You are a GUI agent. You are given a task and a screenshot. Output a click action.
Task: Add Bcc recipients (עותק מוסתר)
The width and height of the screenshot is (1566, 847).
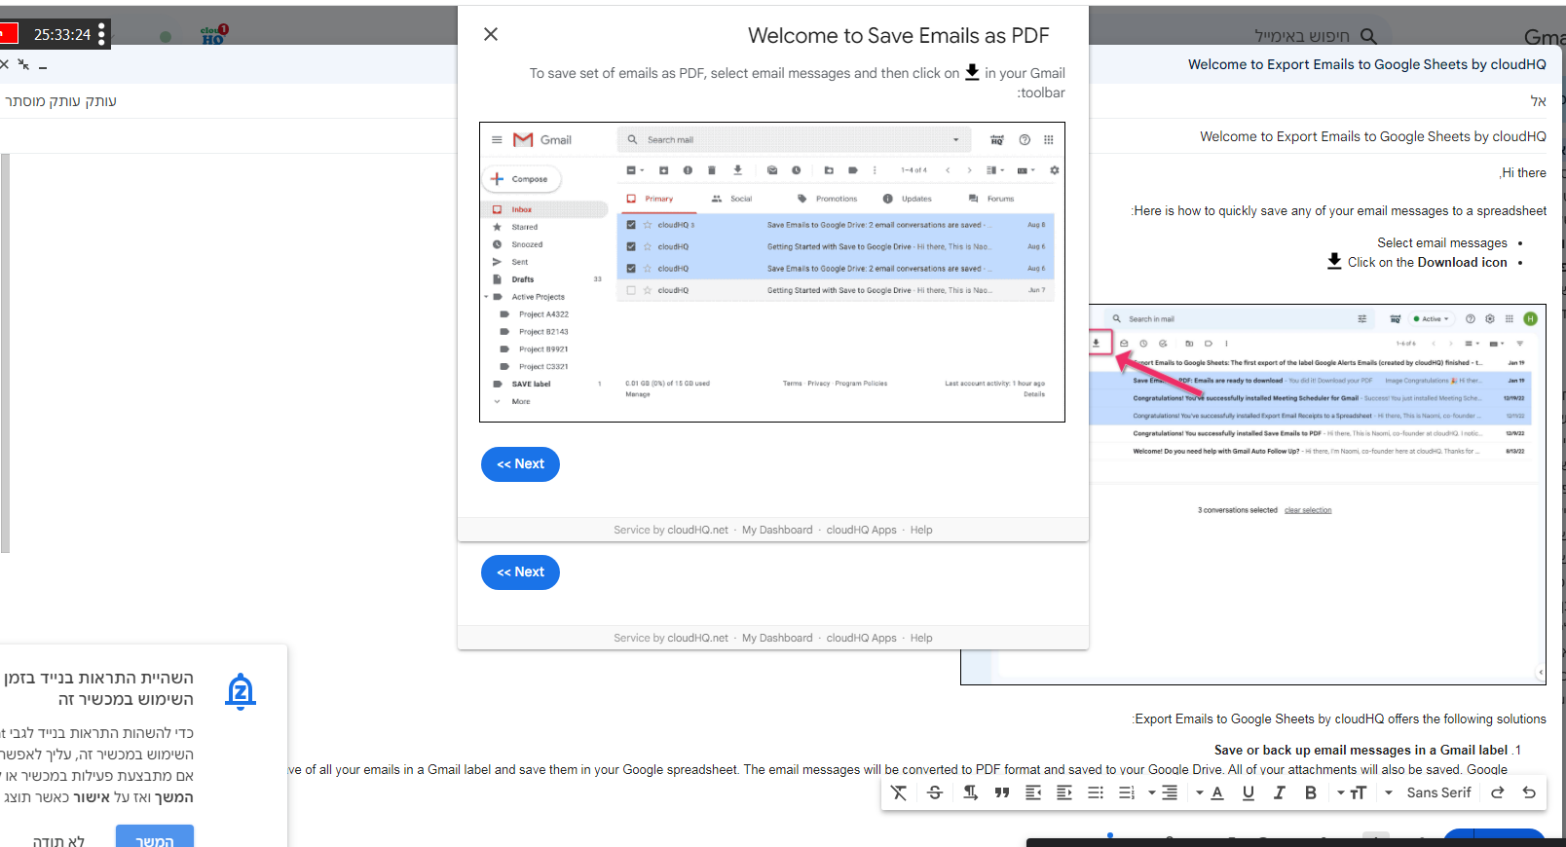click(x=44, y=101)
